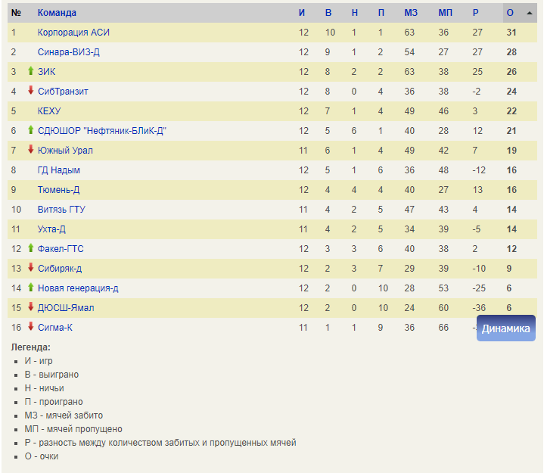The width and height of the screenshot is (544, 473).
Task: Sort standings by the МП column header
Action: pyautogui.click(x=445, y=13)
